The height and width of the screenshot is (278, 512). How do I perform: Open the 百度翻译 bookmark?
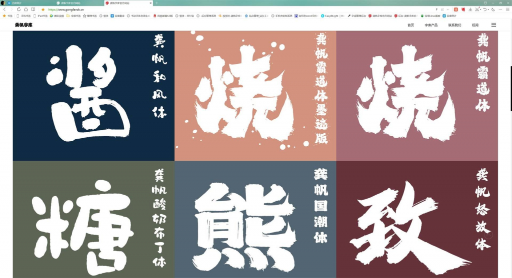118,15
